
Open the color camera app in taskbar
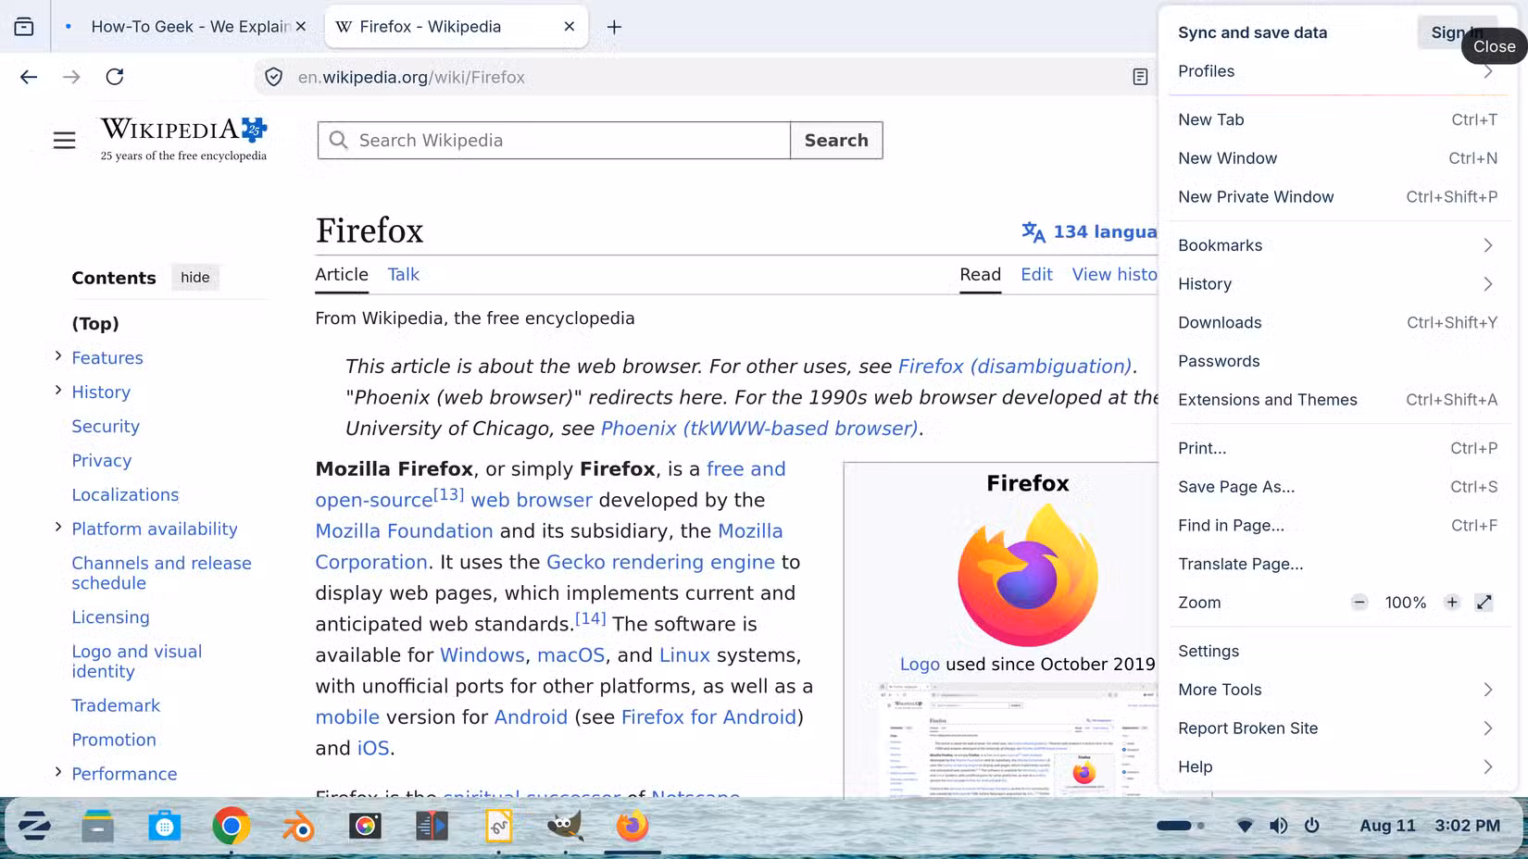point(365,826)
